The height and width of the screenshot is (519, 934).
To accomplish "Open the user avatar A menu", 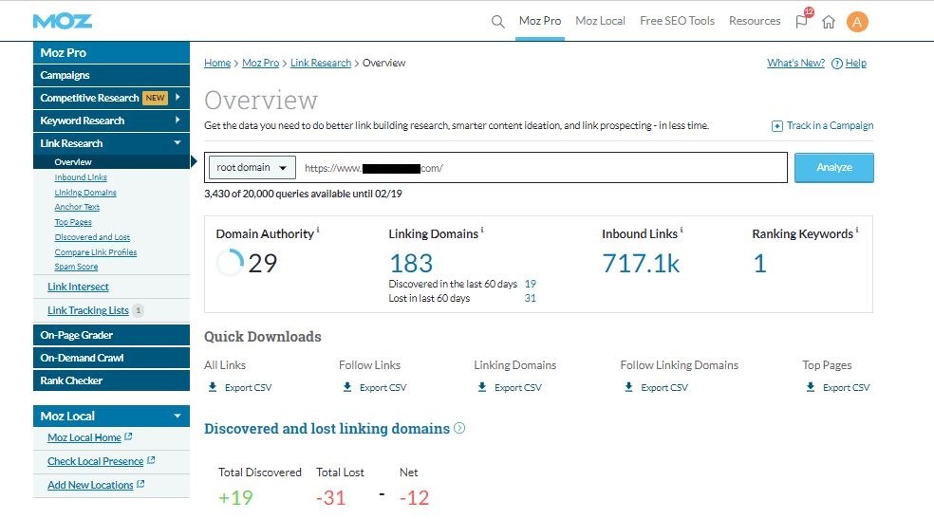I will coord(857,22).
